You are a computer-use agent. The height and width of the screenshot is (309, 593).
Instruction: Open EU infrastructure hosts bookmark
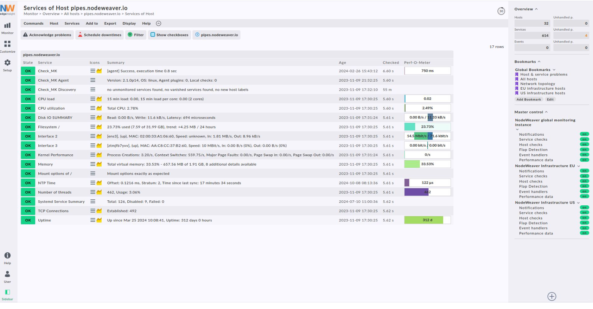(x=543, y=88)
